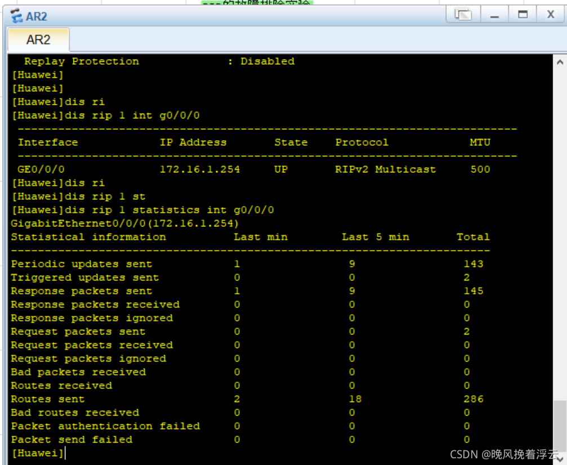Screen dimensions: 567x465
Task: Click the final [Huawei] command prompt
Action: click(x=38, y=453)
